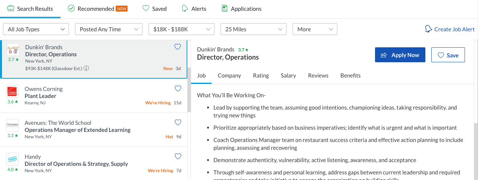This screenshot has width=478, height=180.
Task: Save the Owens Corning Plant Leader job
Action: point(178,89)
